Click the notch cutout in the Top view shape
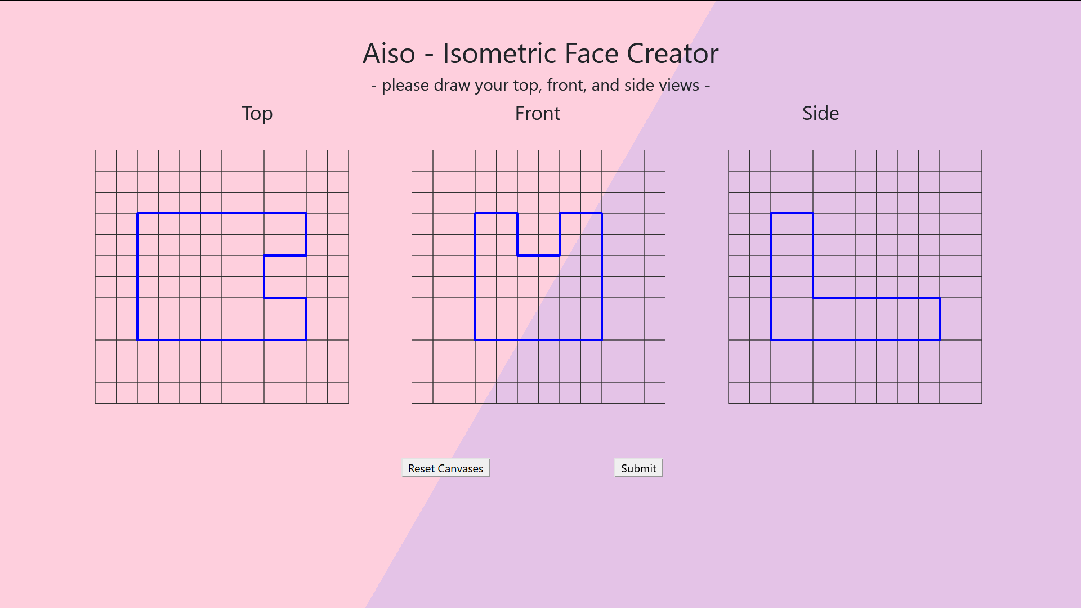Screen dimensions: 1081x608 tap(285, 276)
